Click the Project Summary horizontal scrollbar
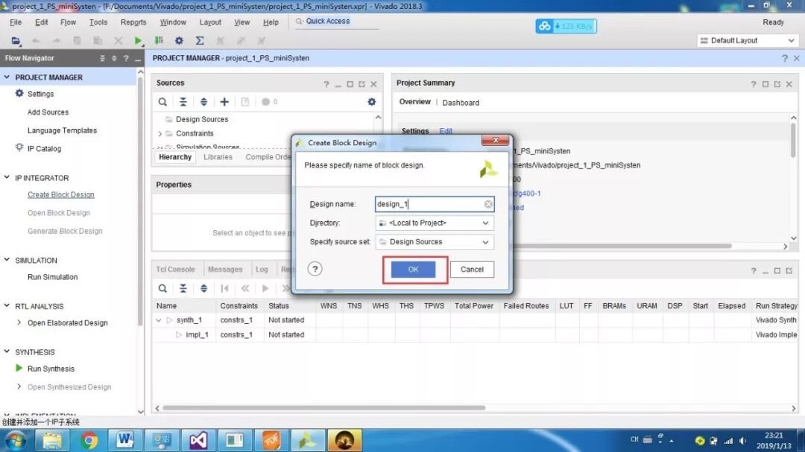 coord(621,246)
